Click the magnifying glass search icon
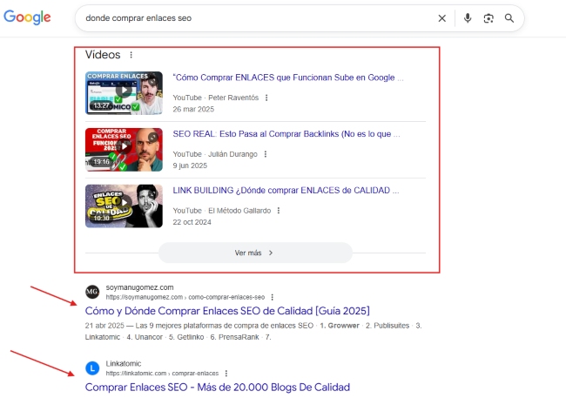The height and width of the screenshot is (398, 566). pyautogui.click(x=509, y=18)
